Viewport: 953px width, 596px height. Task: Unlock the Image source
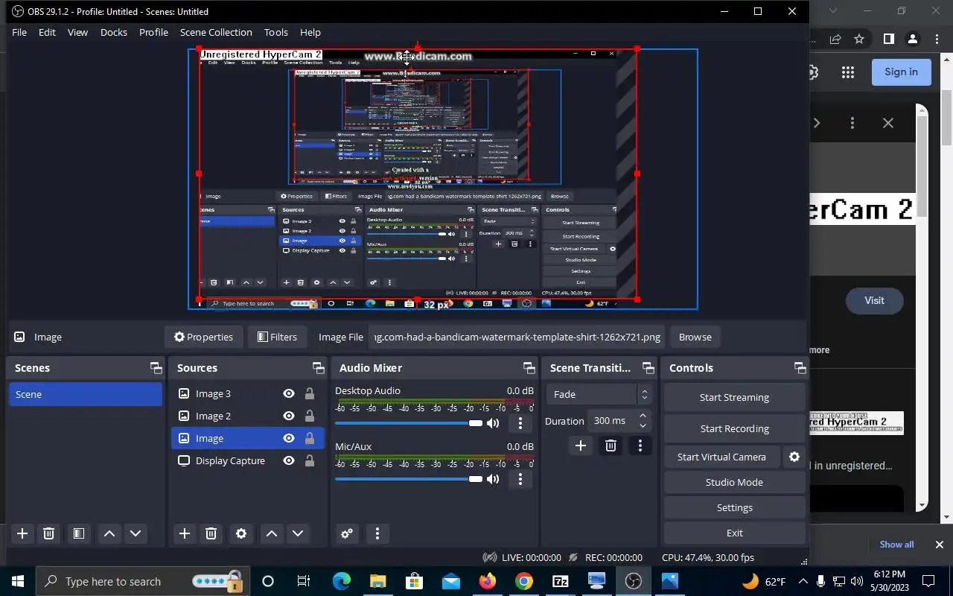[310, 438]
